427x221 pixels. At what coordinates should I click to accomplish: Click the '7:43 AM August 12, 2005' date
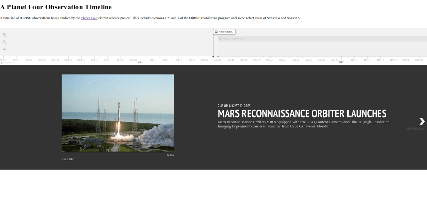tap(234, 106)
